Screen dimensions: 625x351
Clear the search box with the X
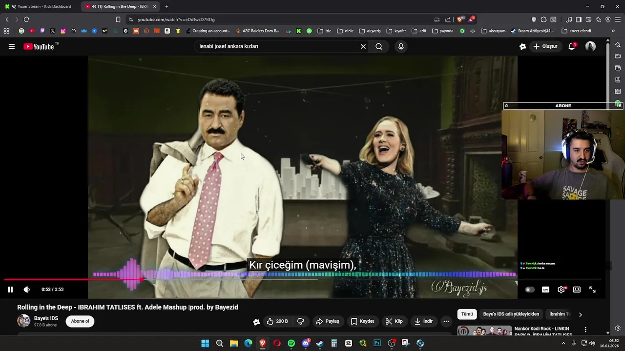click(363, 46)
